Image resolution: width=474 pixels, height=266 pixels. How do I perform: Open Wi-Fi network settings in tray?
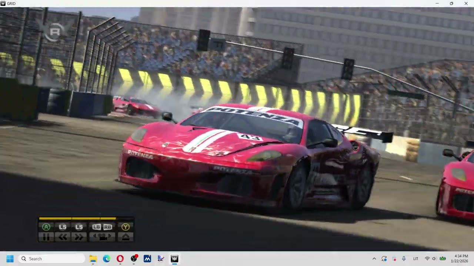coord(427,259)
